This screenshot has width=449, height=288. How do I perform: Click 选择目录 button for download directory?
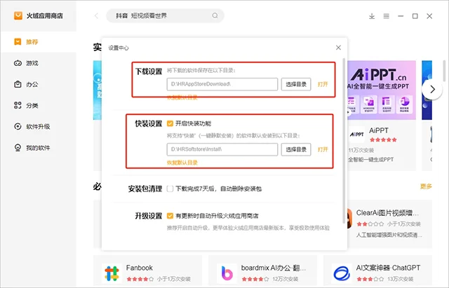coord(296,84)
